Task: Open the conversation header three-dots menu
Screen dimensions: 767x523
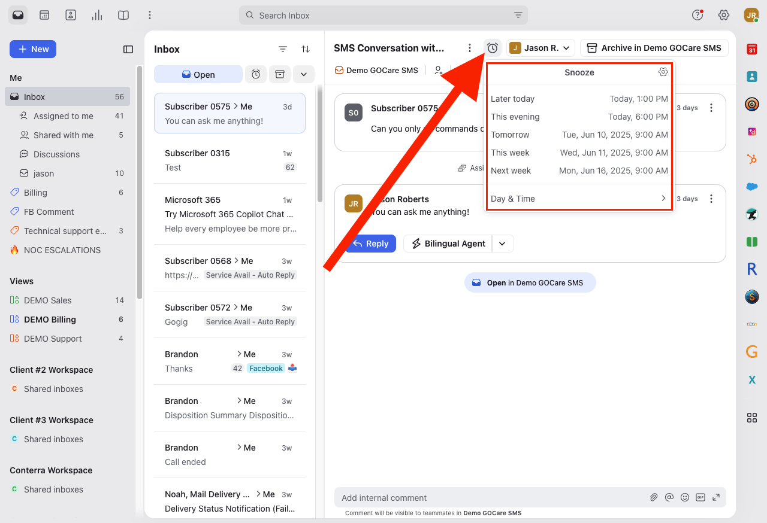Action: click(470, 48)
